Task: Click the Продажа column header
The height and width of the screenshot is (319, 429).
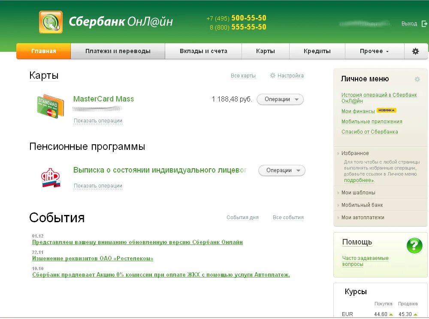Action: click(x=408, y=304)
